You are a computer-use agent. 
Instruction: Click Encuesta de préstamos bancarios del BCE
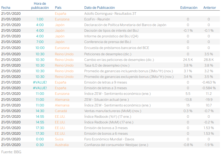coord(116,48)
